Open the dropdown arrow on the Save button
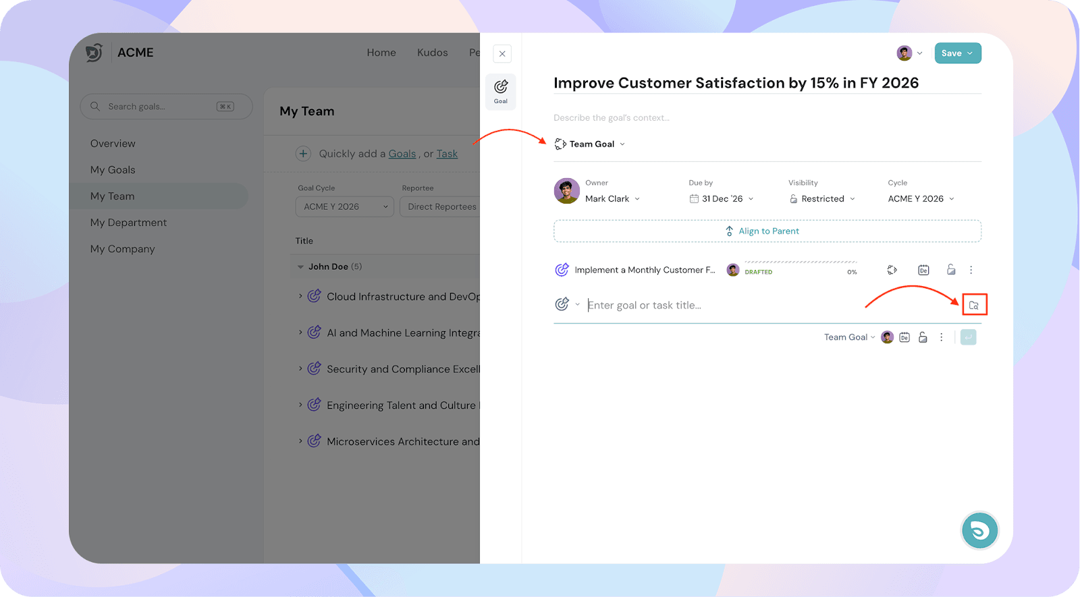This screenshot has width=1080, height=597. (x=970, y=53)
